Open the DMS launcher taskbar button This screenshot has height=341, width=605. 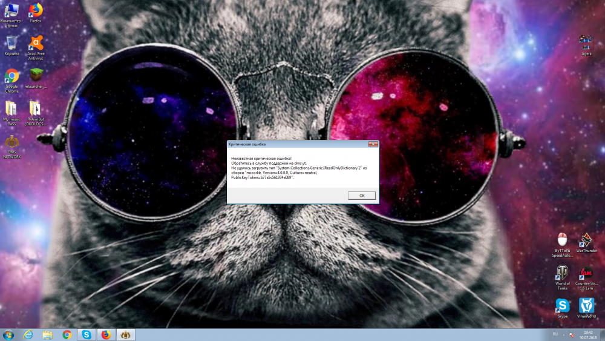click(x=125, y=334)
